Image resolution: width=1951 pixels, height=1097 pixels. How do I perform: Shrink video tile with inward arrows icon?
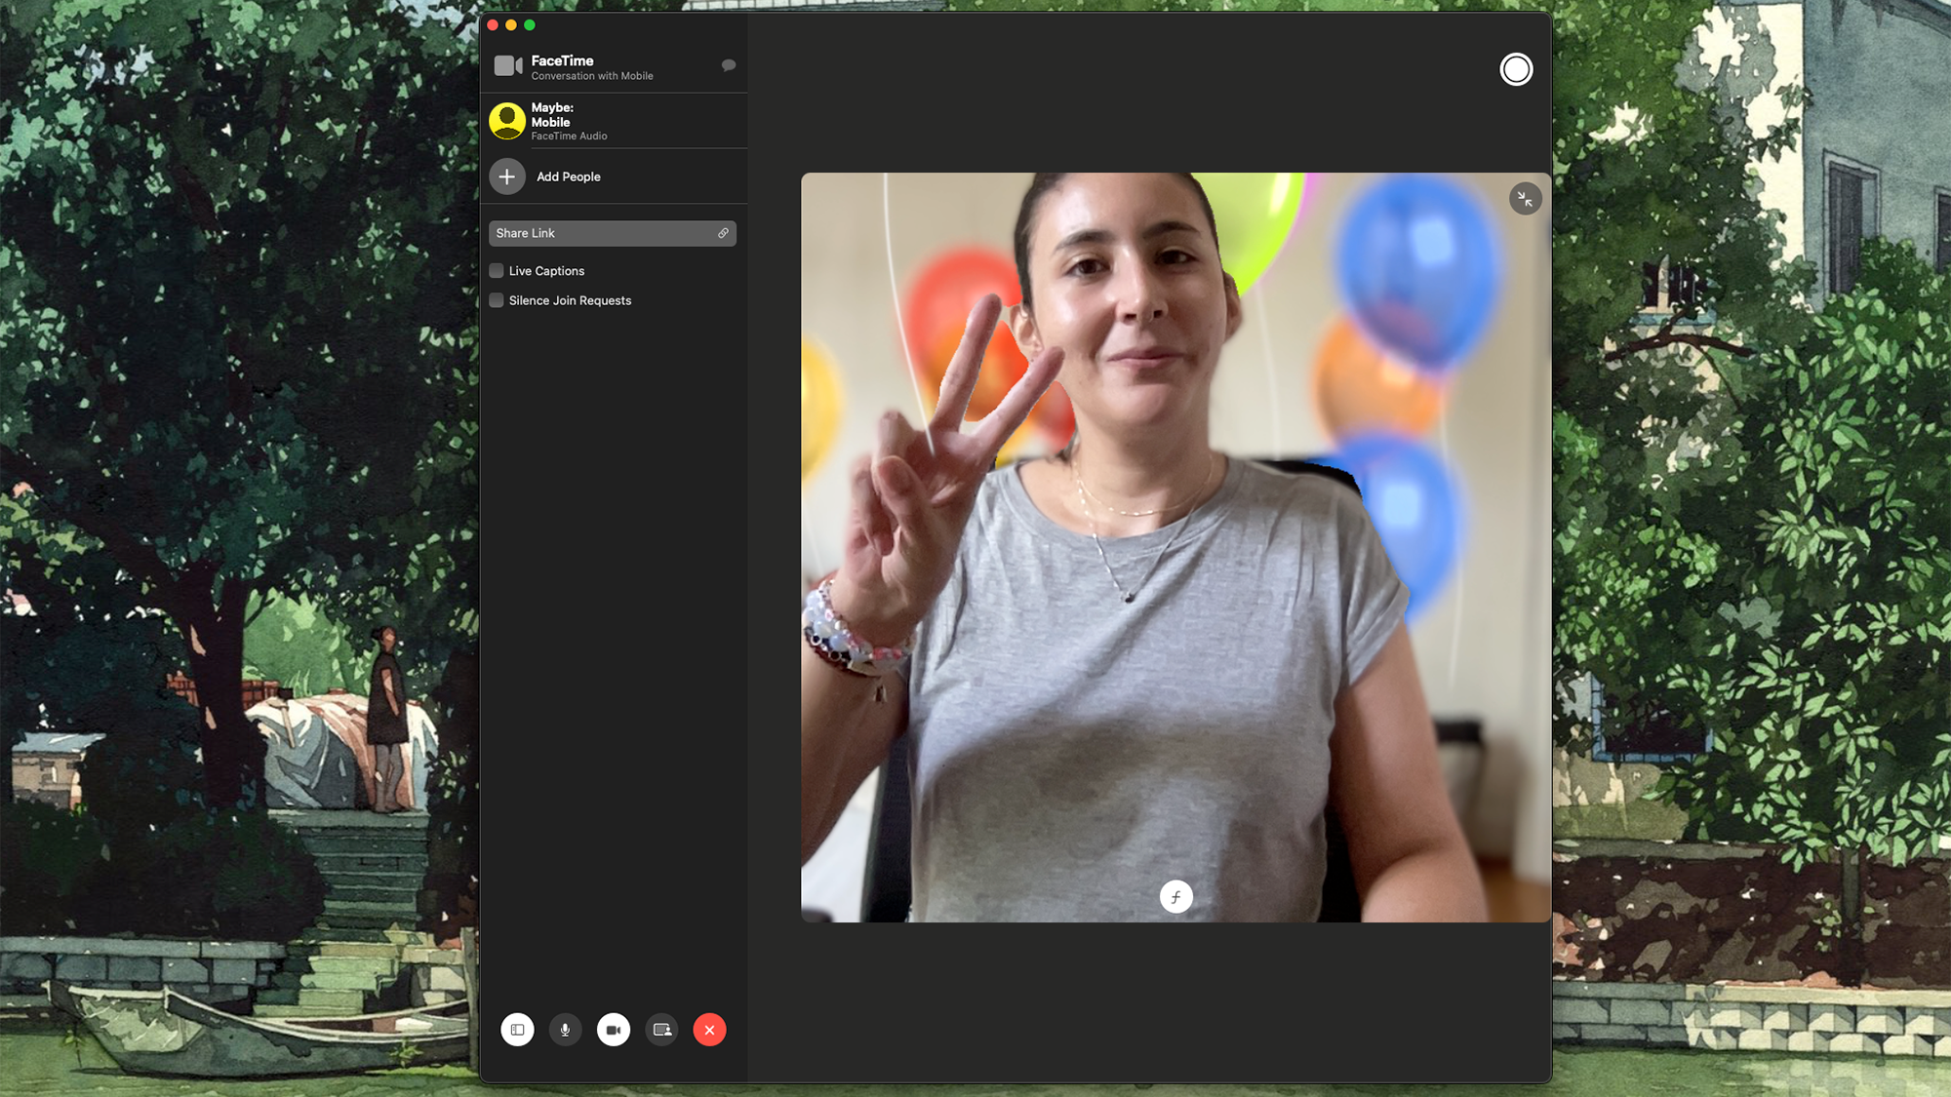tap(1525, 199)
